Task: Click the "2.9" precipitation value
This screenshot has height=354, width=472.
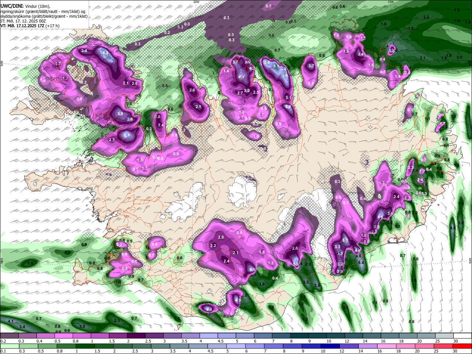Action: coord(198,107)
